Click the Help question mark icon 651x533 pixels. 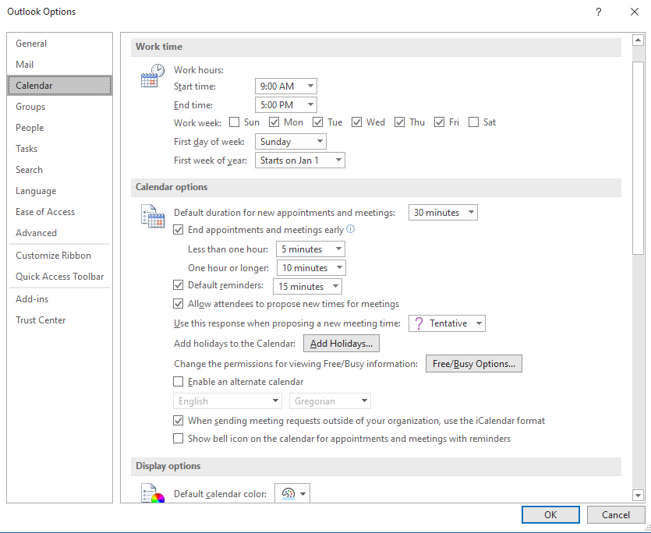tap(598, 12)
